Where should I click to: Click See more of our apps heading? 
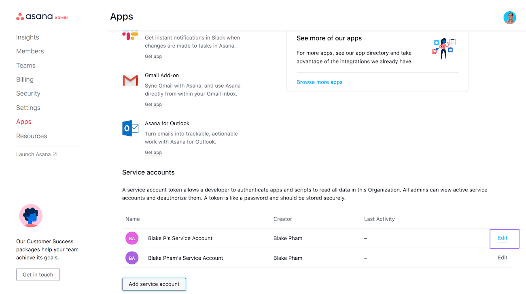pyautogui.click(x=329, y=38)
